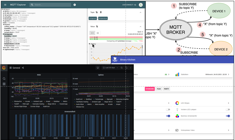Viewport: 235px width, 140px height.
Task: Collapse the kitchen topic node
Action: tap(4, 25)
